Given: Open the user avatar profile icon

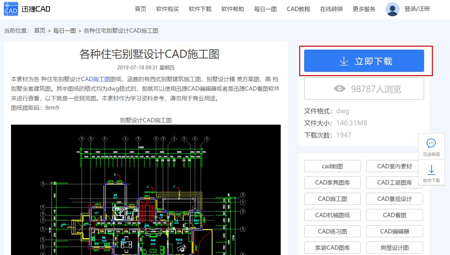Looking at the screenshot, I should pos(392,9).
